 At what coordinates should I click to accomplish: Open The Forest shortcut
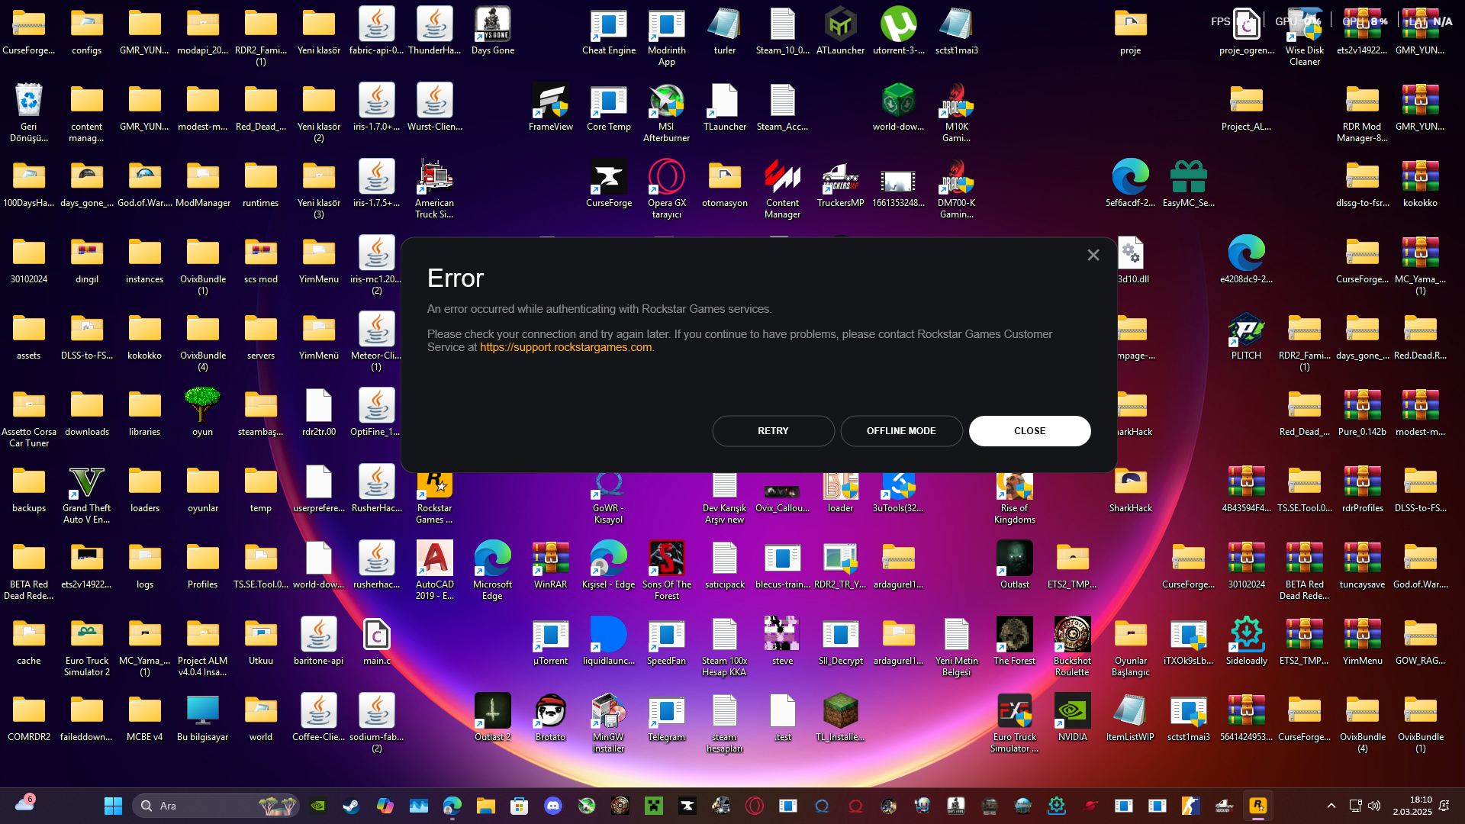point(1015,642)
